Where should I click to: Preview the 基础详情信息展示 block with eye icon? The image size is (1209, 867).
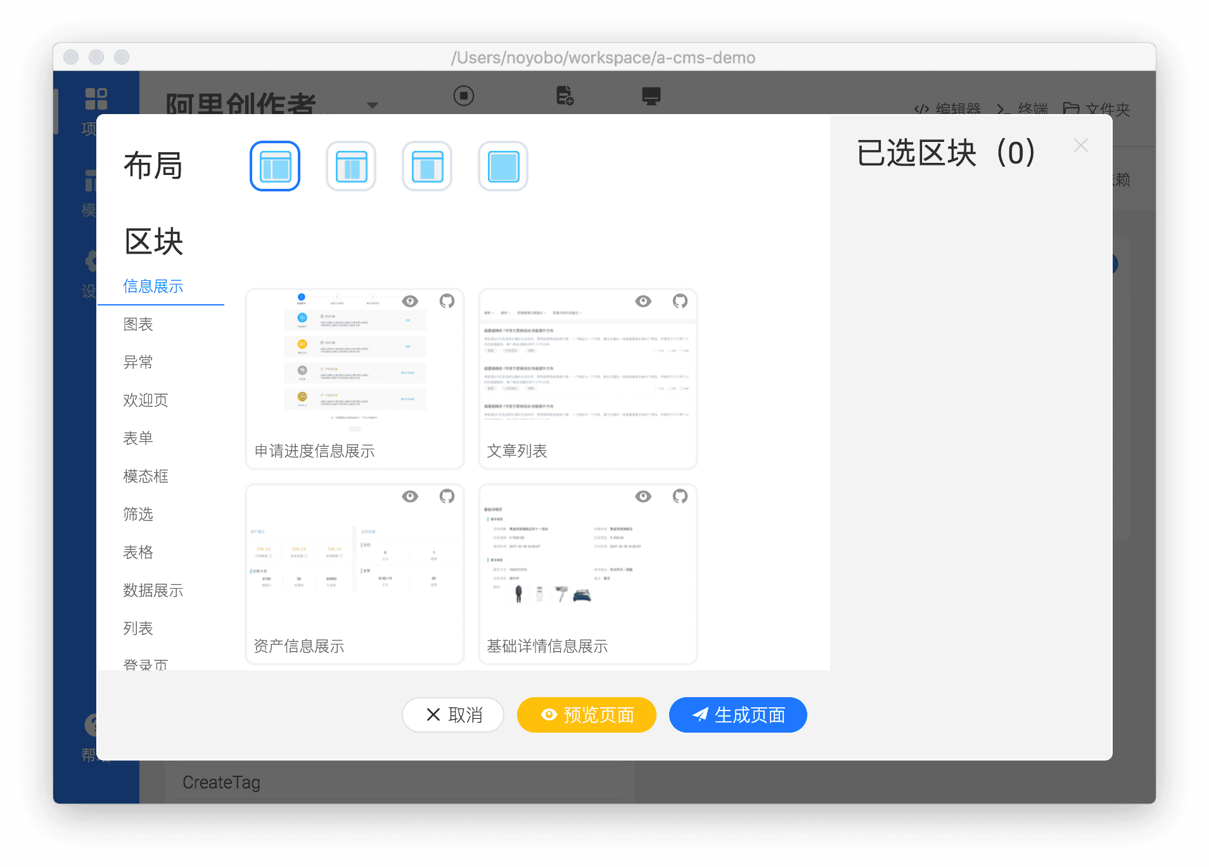(x=643, y=496)
